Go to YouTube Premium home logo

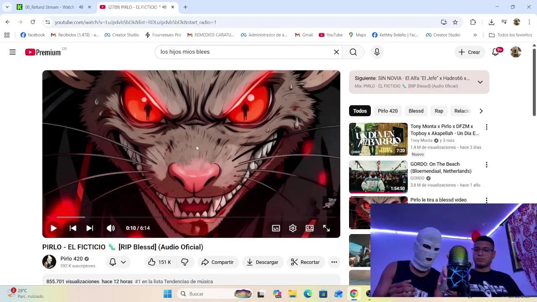click(x=43, y=52)
